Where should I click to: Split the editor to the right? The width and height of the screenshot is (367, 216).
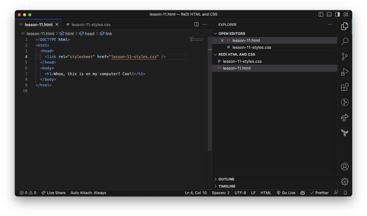[x=196, y=24]
